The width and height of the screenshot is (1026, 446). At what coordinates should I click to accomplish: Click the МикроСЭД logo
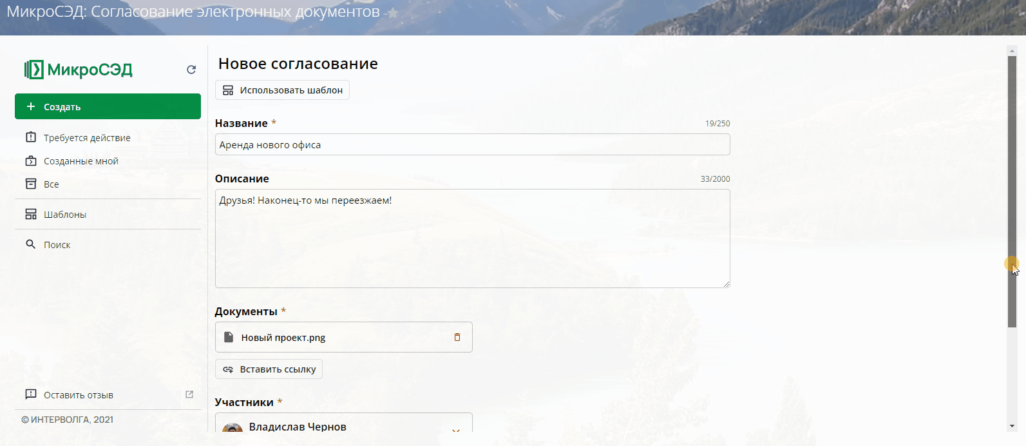pos(79,70)
